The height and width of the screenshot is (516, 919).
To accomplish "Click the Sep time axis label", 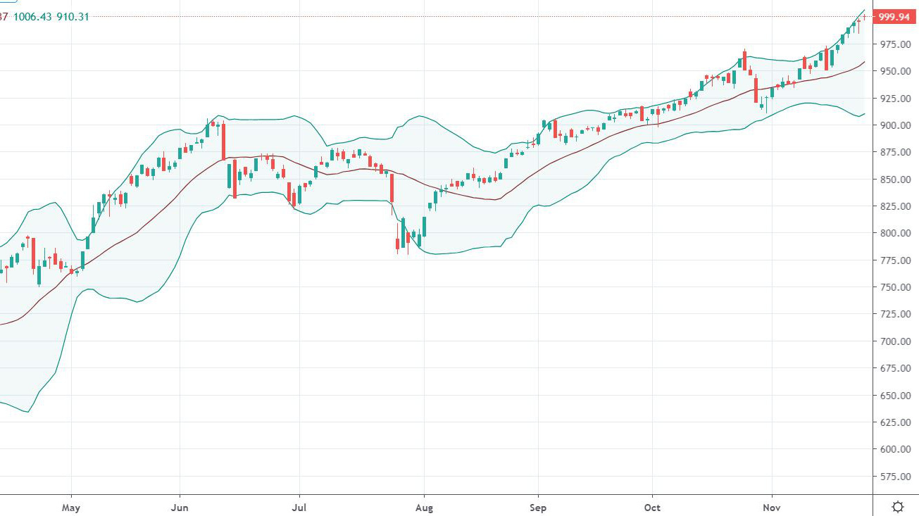I will click(538, 507).
